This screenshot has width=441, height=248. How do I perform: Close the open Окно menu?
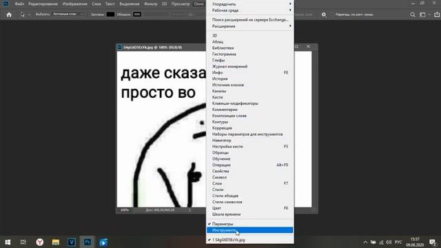199,4
